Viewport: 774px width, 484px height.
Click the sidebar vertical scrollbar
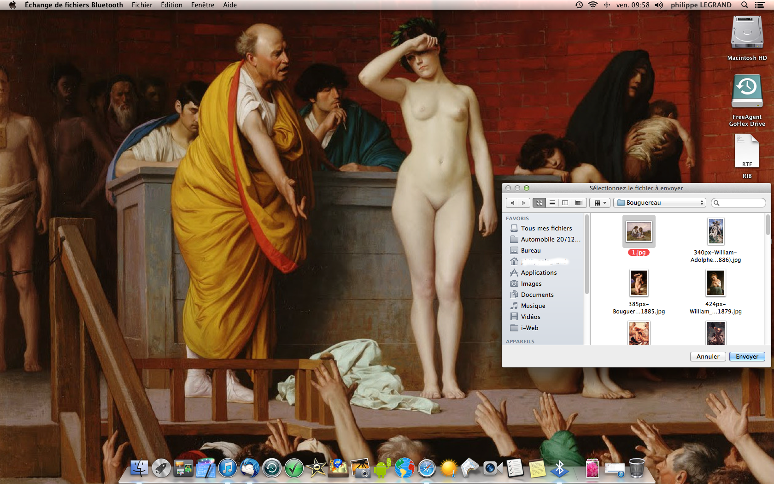pos(586,254)
